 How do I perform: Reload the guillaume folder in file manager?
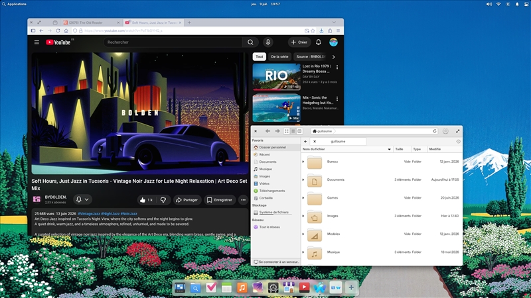[x=435, y=131]
